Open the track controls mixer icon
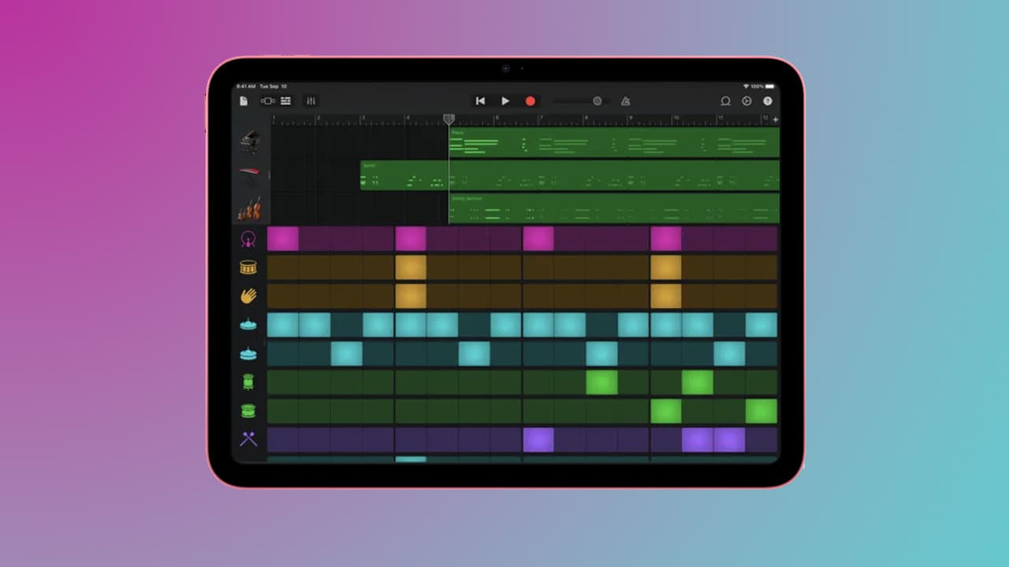 [x=311, y=101]
